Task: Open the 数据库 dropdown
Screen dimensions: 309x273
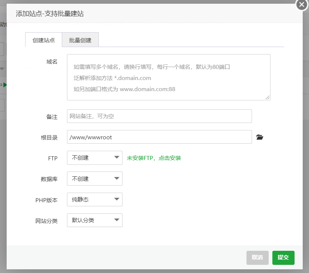Action: pyautogui.click(x=95, y=179)
